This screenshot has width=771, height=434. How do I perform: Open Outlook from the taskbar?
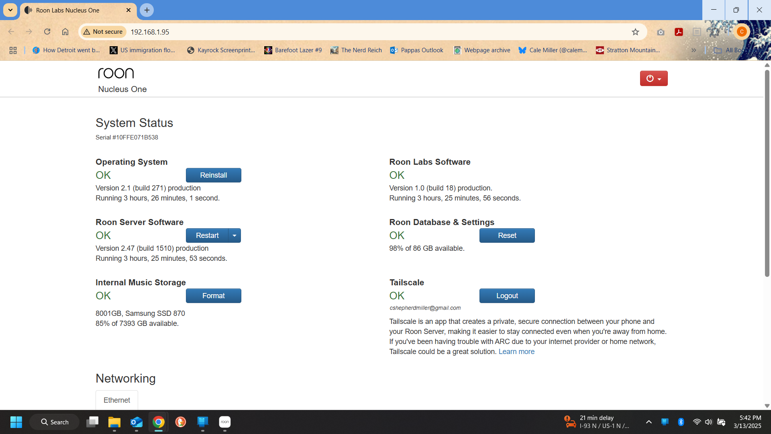point(137,422)
